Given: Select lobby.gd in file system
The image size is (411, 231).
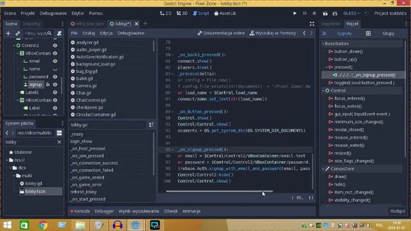Looking at the screenshot, I should [x=33, y=184].
